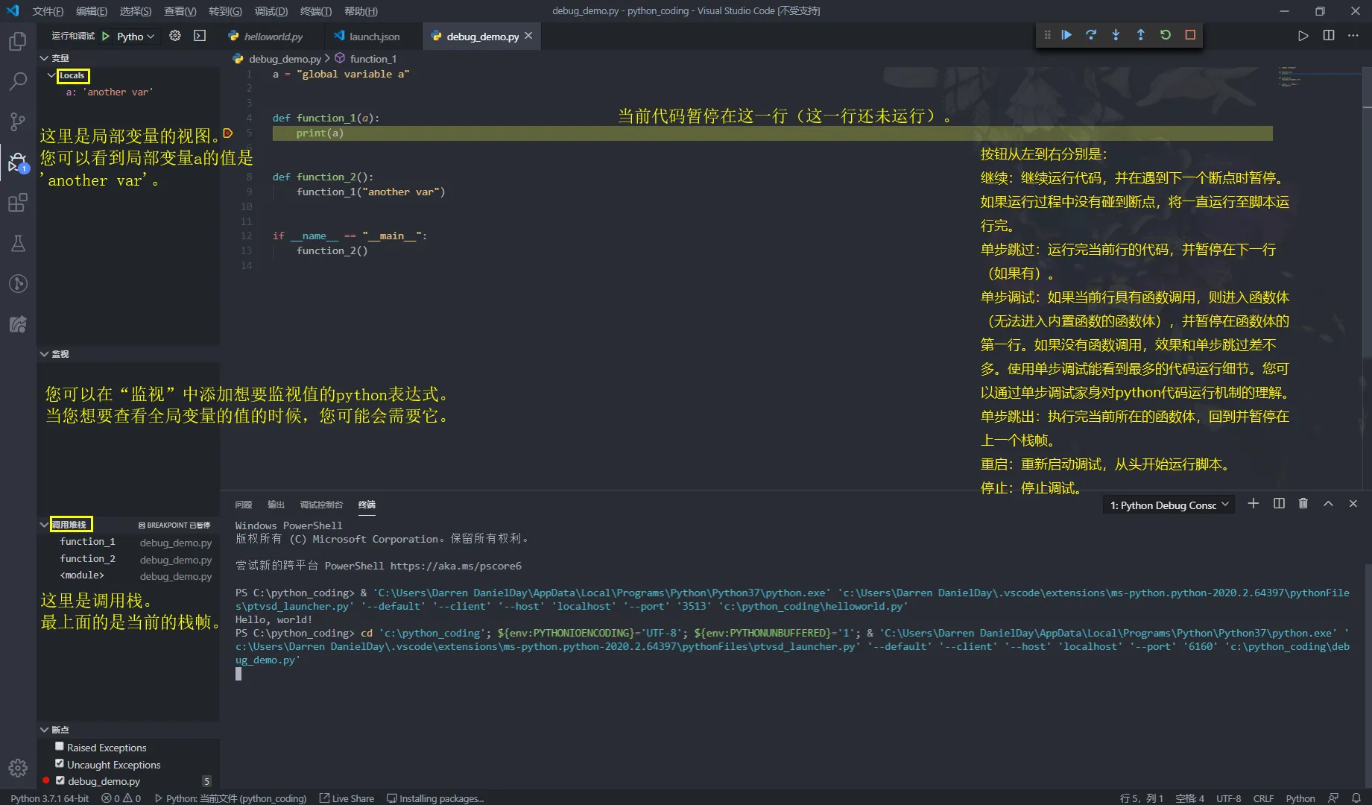The image size is (1372, 805).
Task: Open the terminal selector 'Python Debug Consc' dropdown
Action: pyautogui.click(x=1169, y=505)
